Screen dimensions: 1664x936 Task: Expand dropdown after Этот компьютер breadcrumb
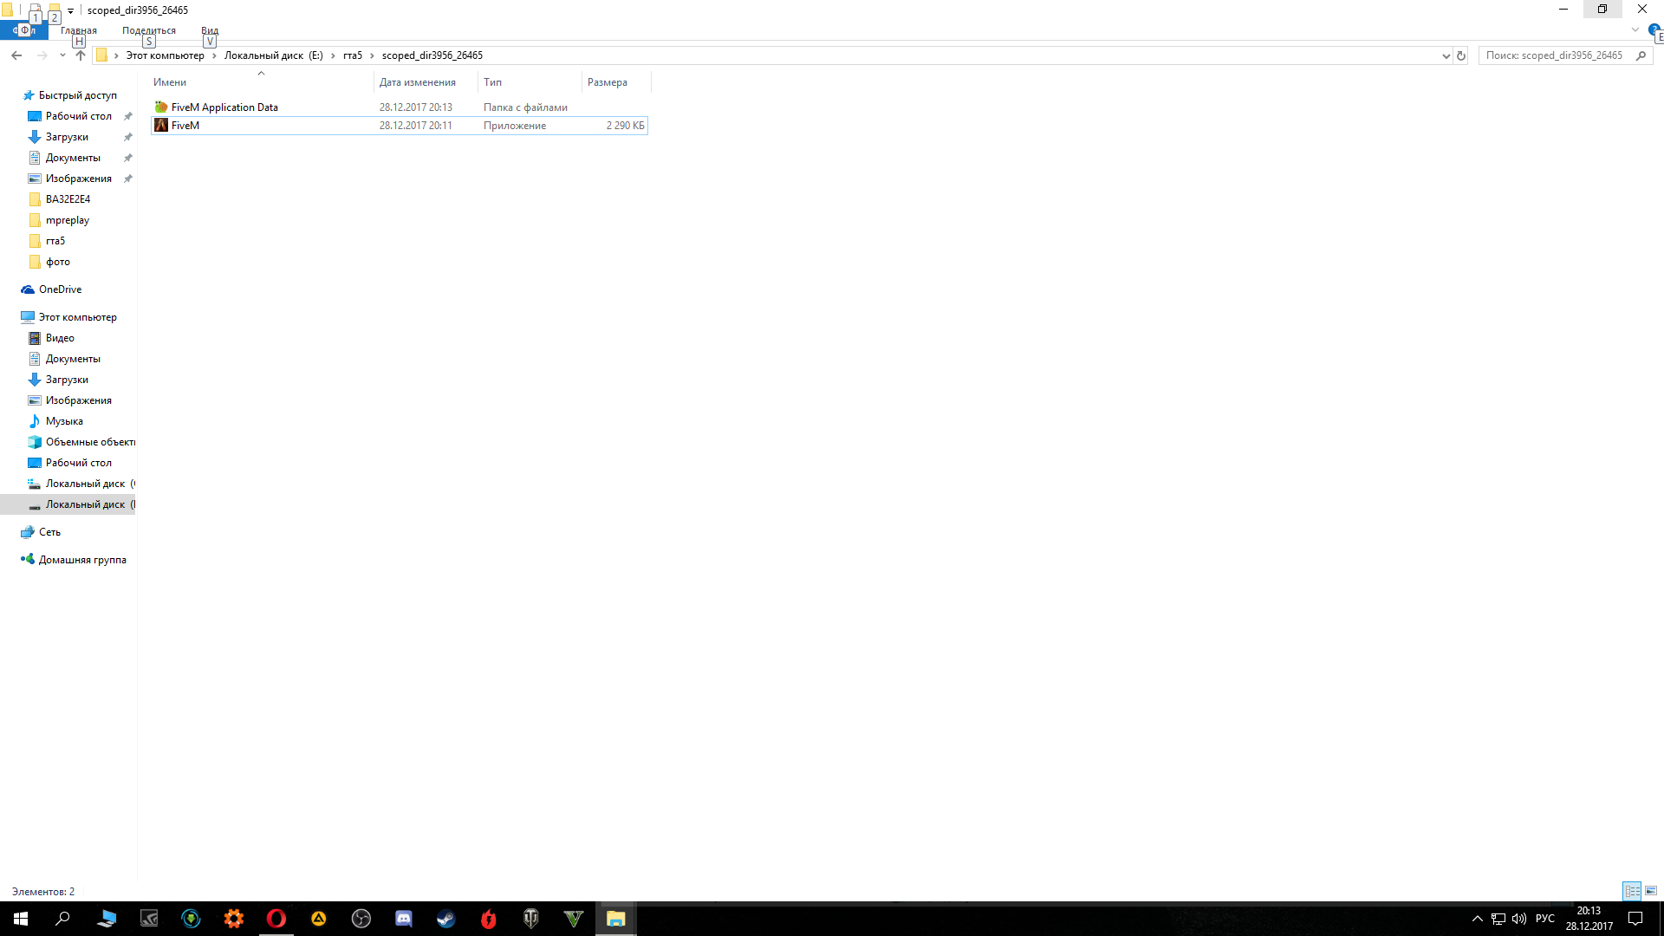(214, 55)
